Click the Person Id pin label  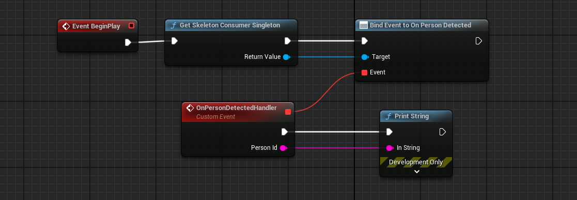pyautogui.click(x=264, y=148)
